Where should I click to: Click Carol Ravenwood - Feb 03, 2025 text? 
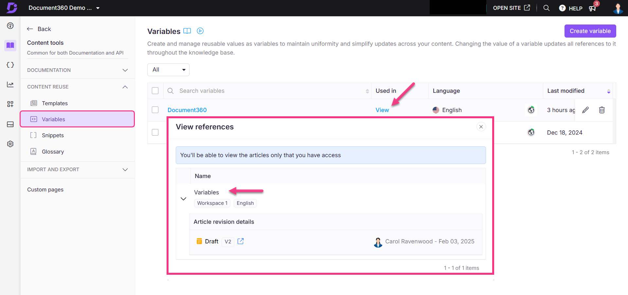pyautogui.click(x=430, y=241)
